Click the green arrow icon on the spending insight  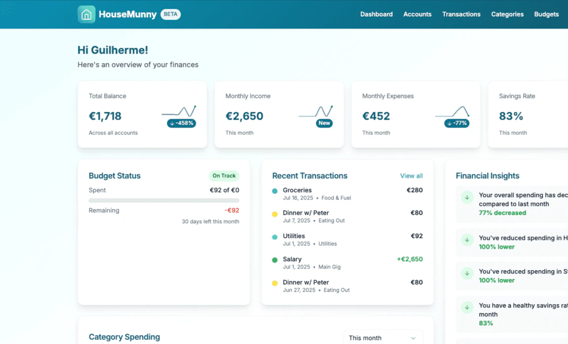(x=467, y=197)
